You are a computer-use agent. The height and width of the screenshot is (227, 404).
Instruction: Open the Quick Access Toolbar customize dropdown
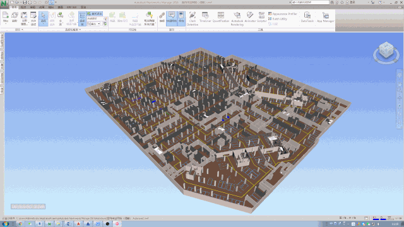pyautogui.click(x=56, y=3)
